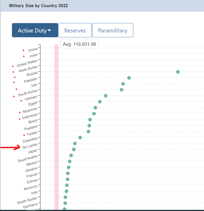
Task: Click the Thailand data point dot
Action: click(x=89, y=126)
